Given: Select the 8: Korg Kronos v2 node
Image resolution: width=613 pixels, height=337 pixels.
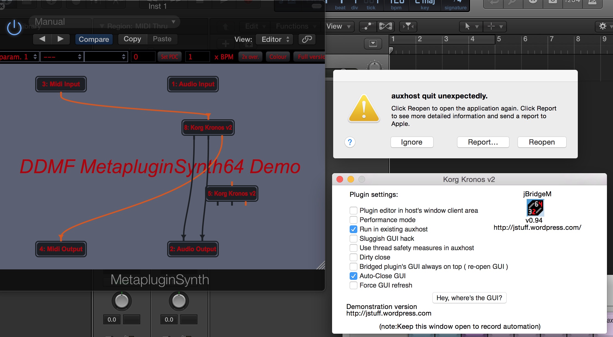Looking at the screenshot, I should tap(208, 128).
